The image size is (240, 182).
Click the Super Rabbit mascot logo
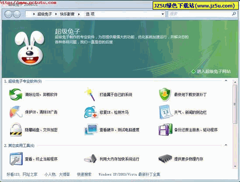pyautogui.click(x=29, y=47)
